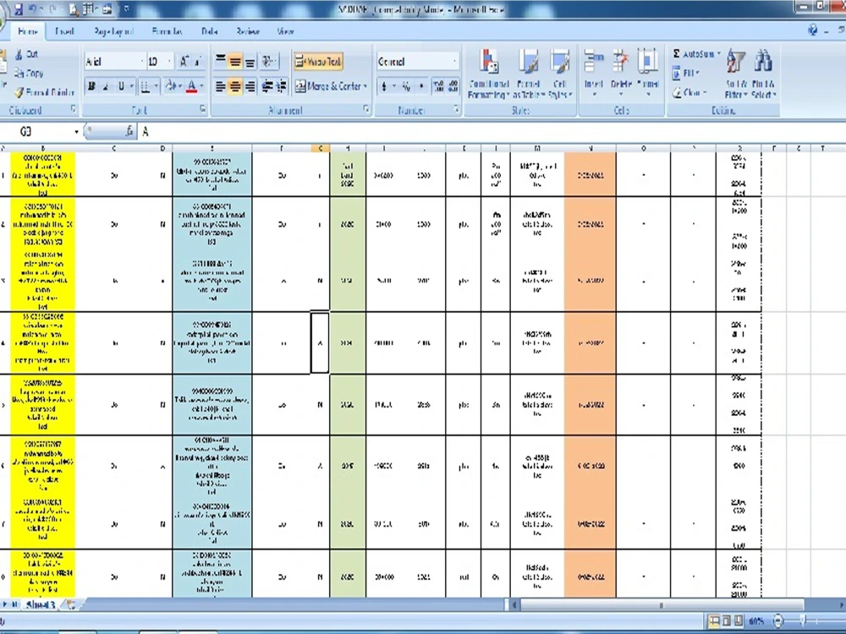Switch to the View tab

click(x=285, y=31)
